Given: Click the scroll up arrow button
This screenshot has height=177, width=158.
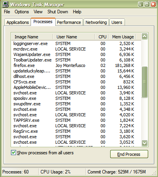Looking at the screenshot, I should (144, 36).
